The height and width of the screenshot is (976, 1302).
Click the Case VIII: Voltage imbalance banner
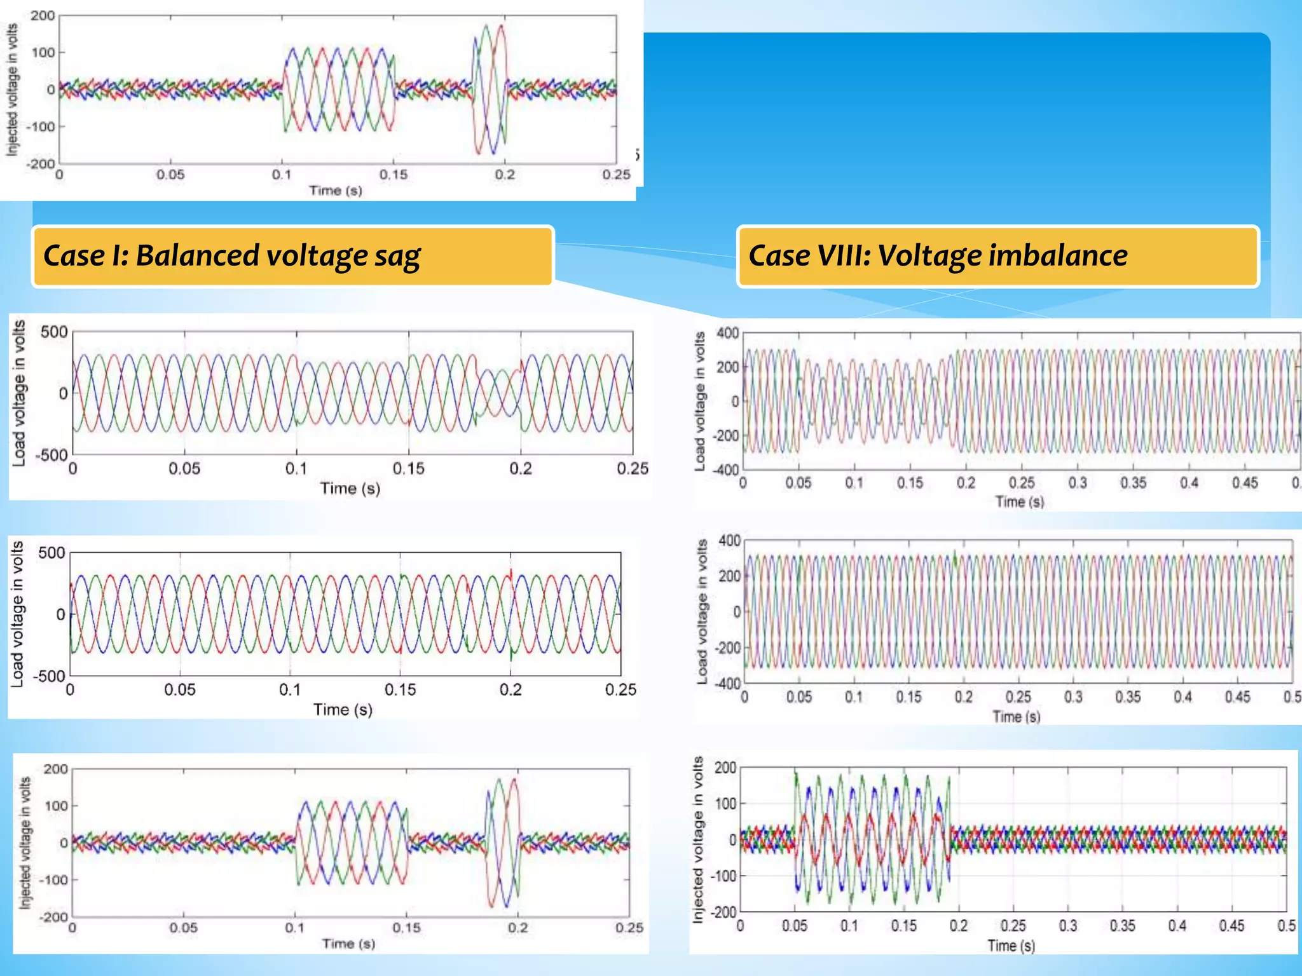tap(997, 256)
